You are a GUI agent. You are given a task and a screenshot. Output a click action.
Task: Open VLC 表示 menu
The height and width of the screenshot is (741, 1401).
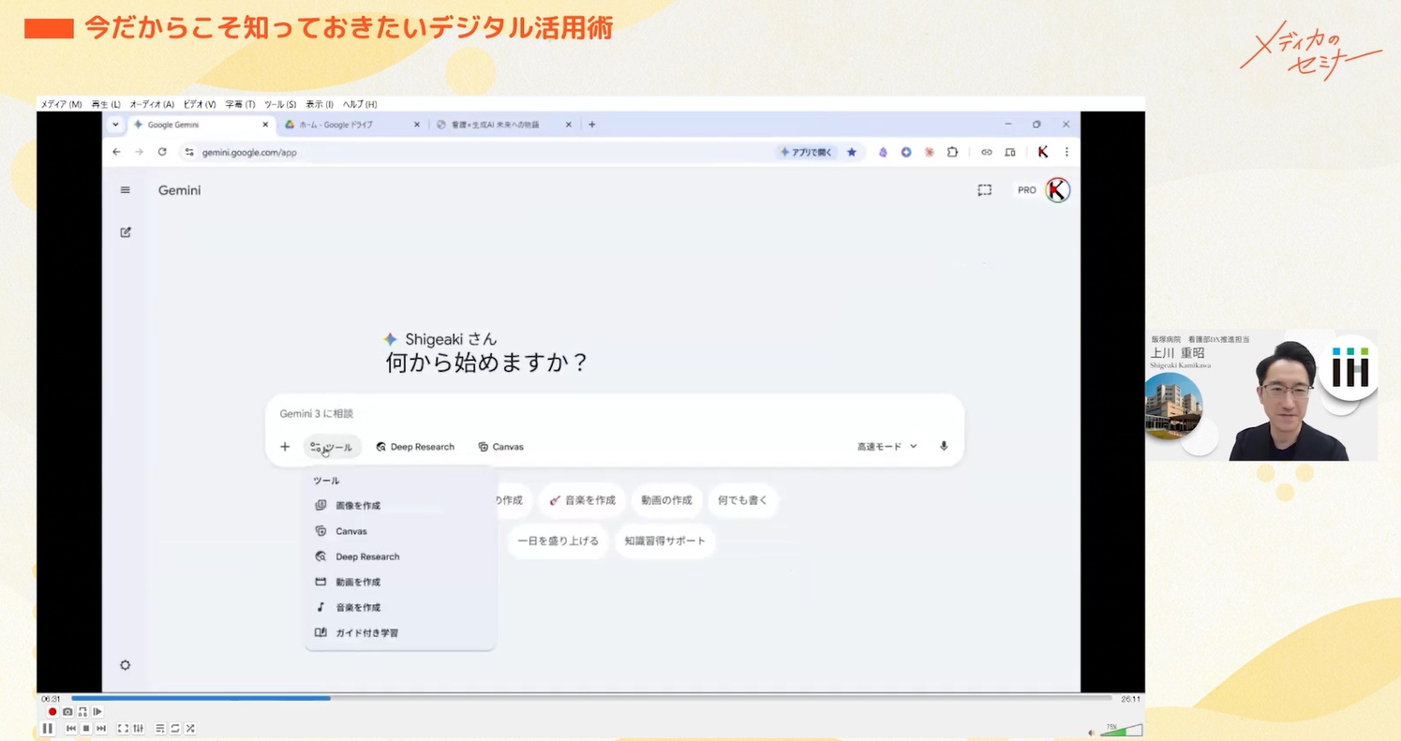coord(320,104)
